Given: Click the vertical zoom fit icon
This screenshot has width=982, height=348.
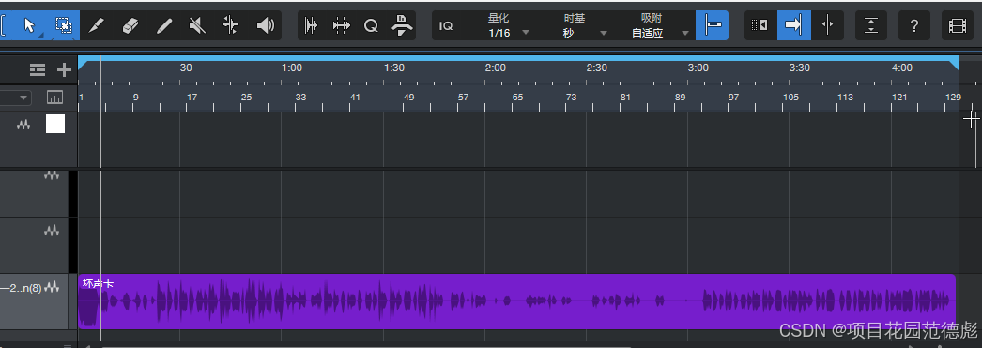Looking at the screenshot, I should click(x=871, y=25).
